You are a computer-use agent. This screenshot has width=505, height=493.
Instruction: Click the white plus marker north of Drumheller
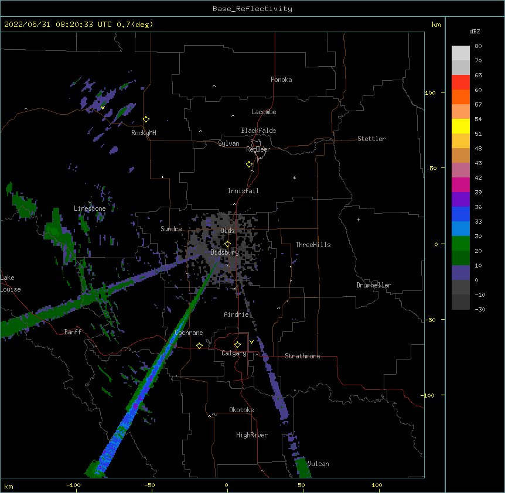click(359, 220)
